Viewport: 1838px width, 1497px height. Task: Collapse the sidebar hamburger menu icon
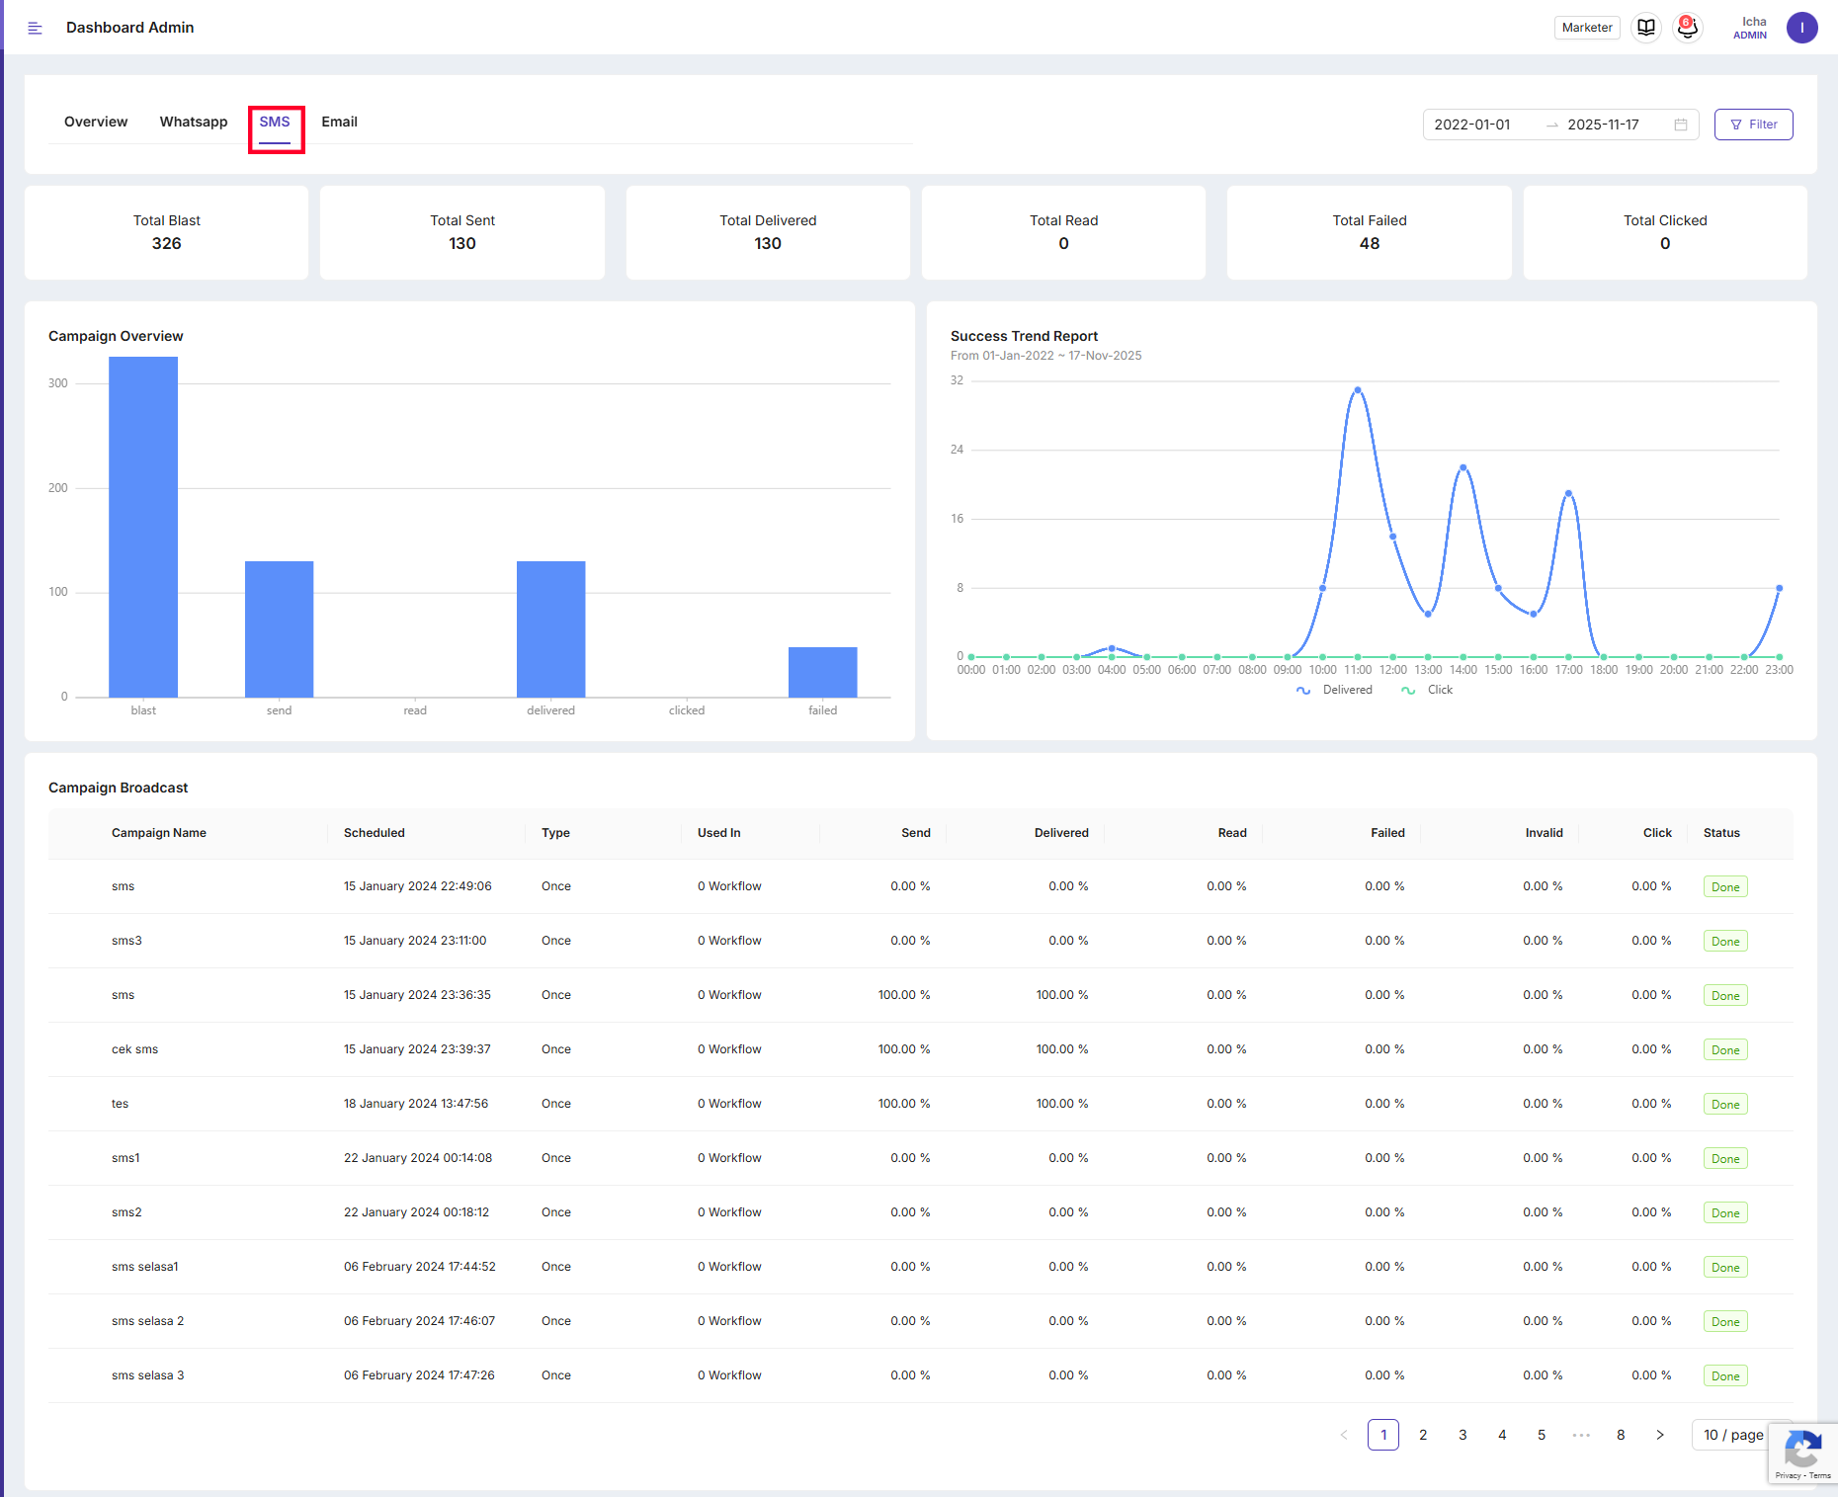[35, 28]
